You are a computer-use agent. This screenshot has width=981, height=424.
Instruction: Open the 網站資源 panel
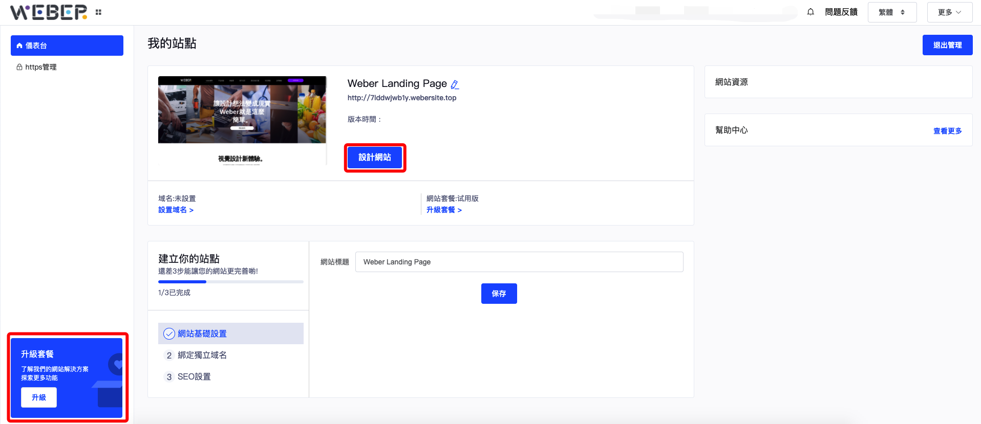(839, 82)
